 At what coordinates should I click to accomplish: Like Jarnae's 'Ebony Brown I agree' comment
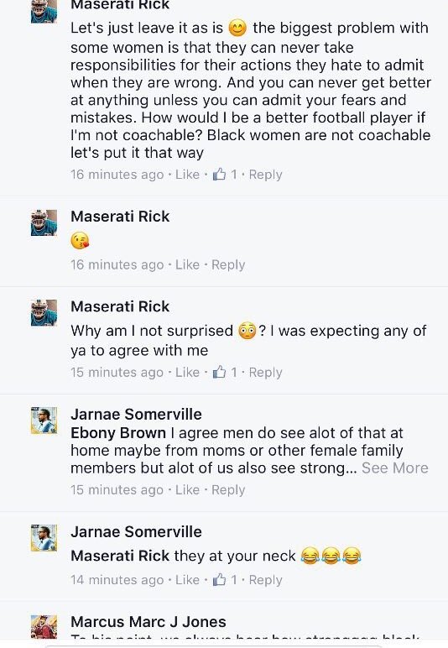[187, 489]
